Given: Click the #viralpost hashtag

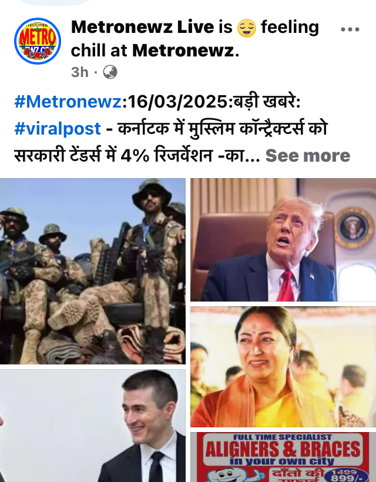Looking at the screenshot, I should [x=58, y=129].
